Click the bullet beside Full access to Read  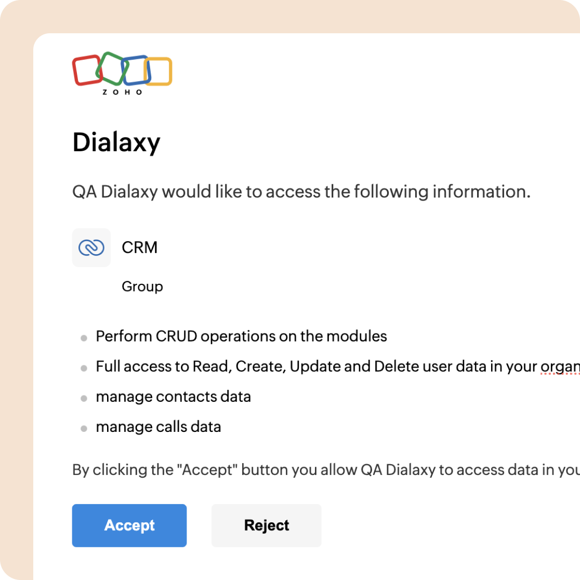pos(84,368)
